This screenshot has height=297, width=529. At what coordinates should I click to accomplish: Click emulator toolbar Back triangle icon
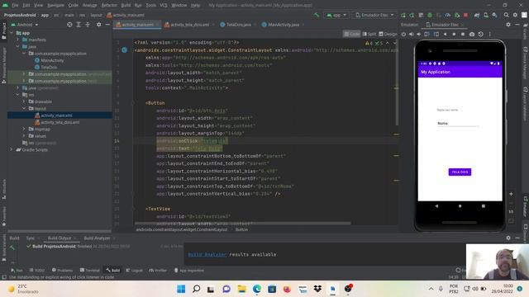click(445, 34)
